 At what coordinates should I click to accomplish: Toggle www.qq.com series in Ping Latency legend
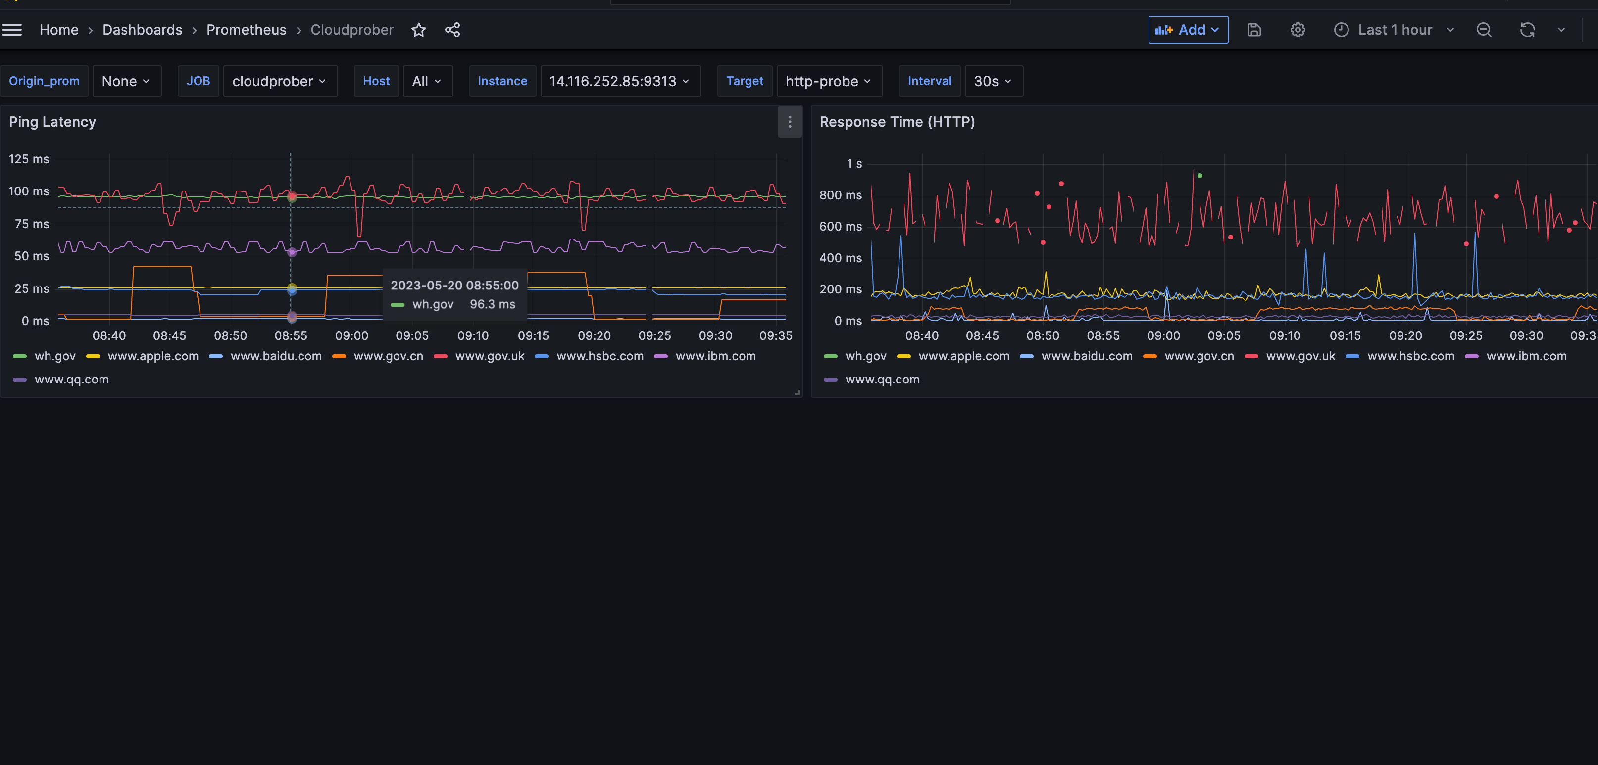tap(71, 380)
